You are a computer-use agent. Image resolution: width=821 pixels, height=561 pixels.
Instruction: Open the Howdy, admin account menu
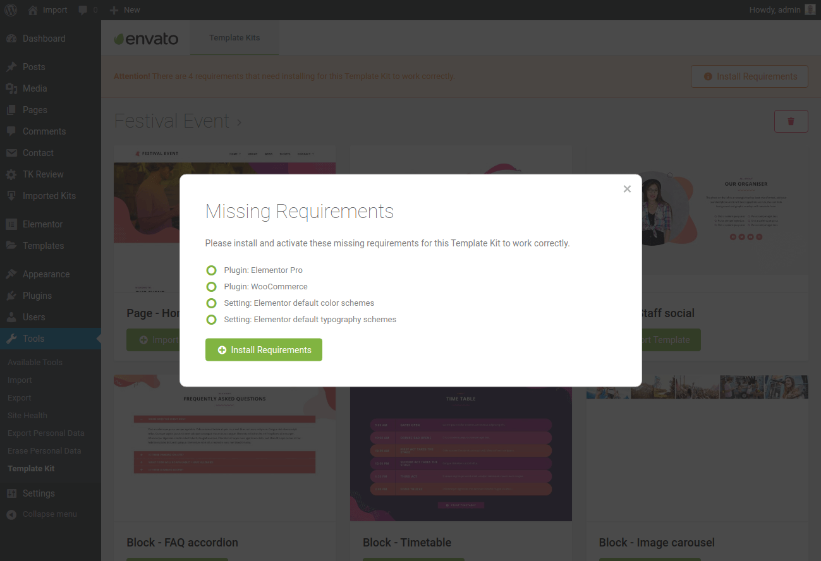[x=782, y=9]
